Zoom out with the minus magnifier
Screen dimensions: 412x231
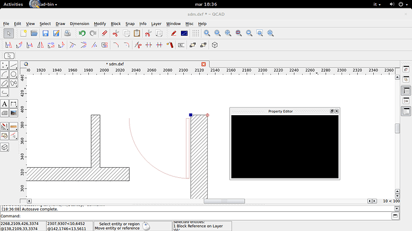[217, 33]
